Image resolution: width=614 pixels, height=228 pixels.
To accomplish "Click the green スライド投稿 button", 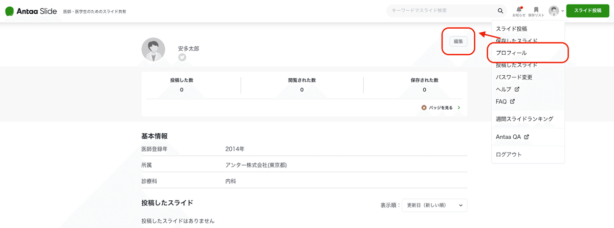I will 587,10.
